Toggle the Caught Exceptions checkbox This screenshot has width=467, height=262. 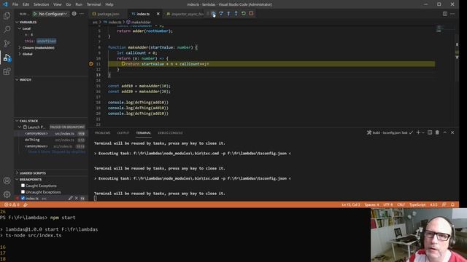click(23, 186)
